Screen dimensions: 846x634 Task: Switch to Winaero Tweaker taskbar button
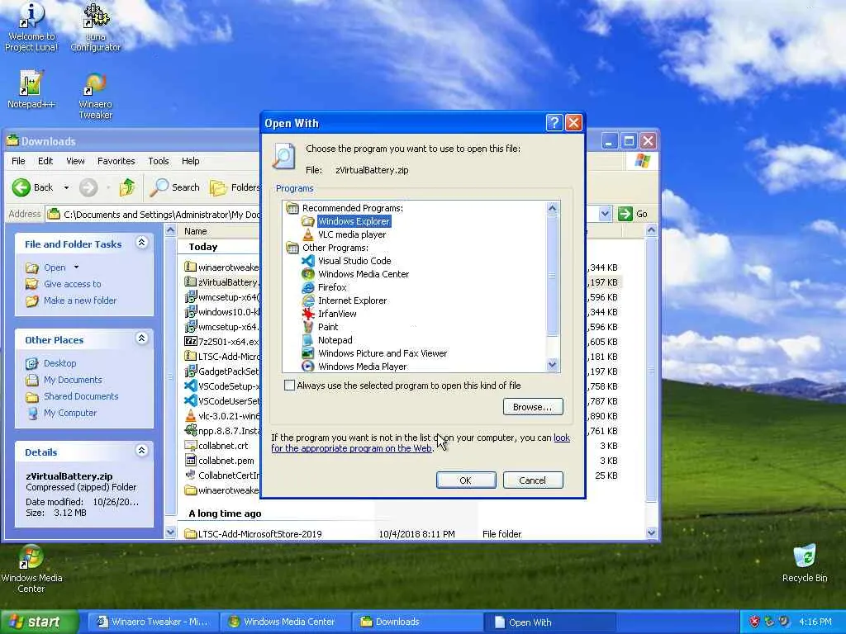[x=153, y=622]
